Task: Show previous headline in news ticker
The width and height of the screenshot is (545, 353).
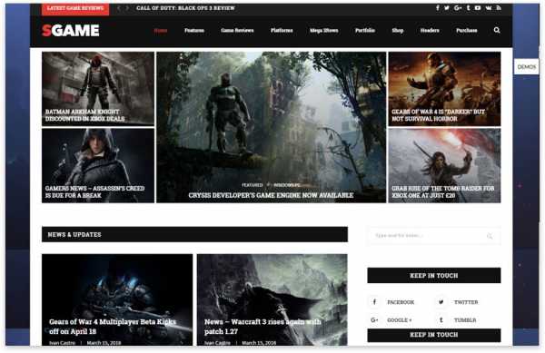Action: 118,7
